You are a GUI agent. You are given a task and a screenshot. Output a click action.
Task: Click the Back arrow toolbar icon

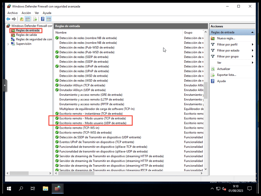coord(8,19)
